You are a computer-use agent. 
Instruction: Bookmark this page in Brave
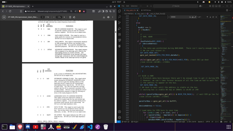[x=21, y=11]
